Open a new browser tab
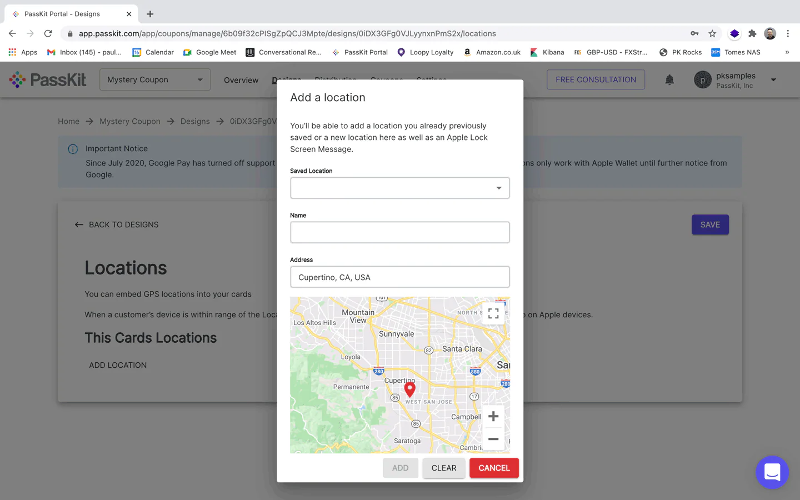This screenshot has height=500, width=800. tap(150, 14)
